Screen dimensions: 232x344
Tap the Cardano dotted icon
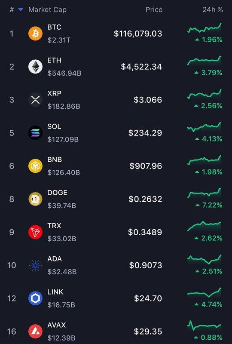35,265
